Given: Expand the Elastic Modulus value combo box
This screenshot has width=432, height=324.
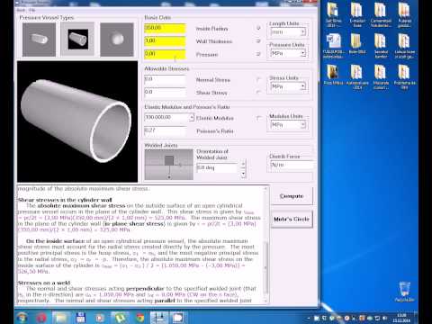Looking at the screenshot, I should pos(192,118).
